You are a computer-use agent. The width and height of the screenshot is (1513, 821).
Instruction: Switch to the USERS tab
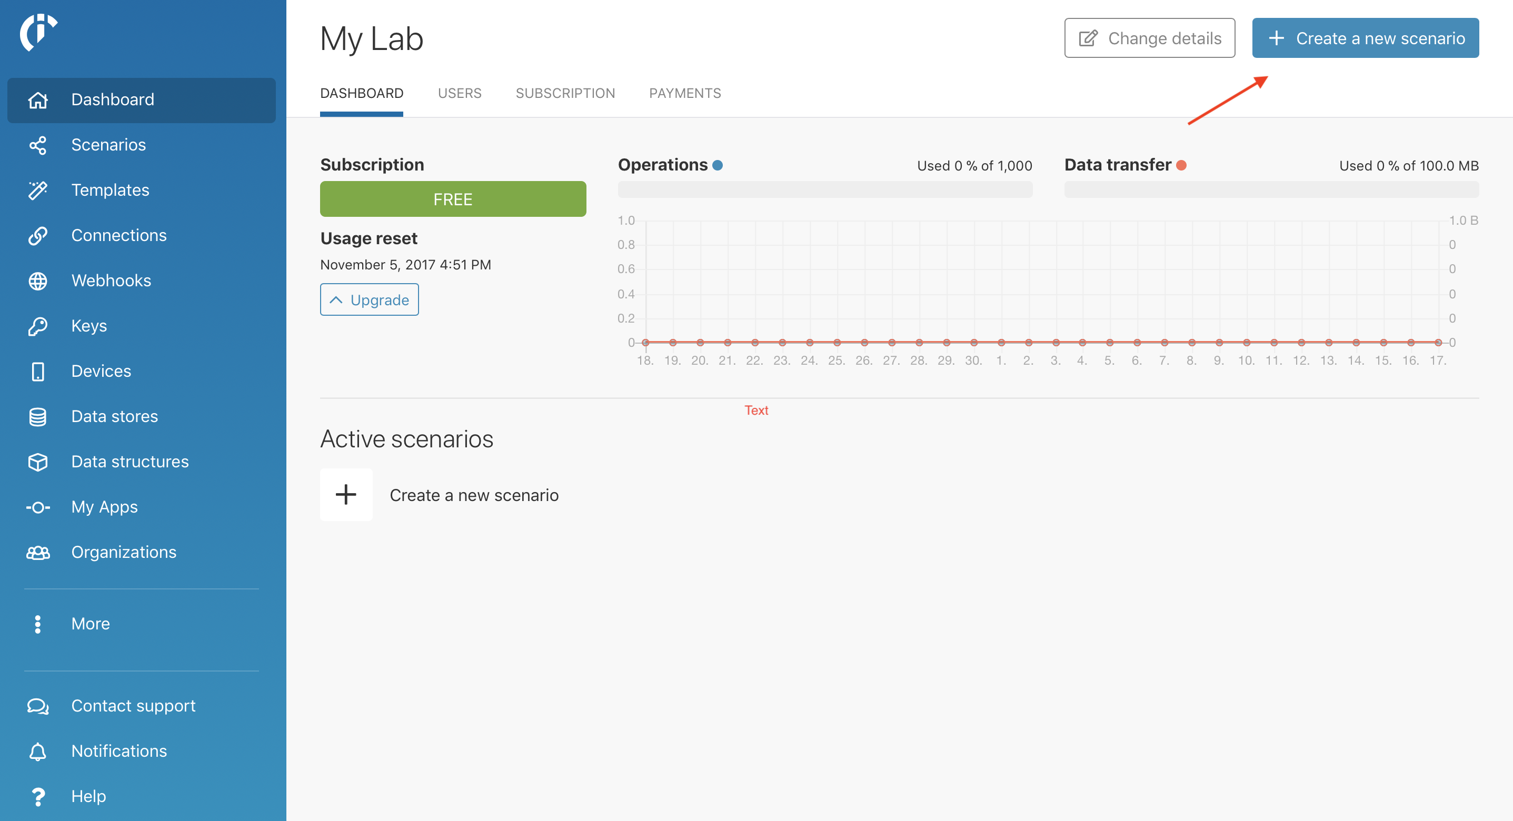click(459, 93)
